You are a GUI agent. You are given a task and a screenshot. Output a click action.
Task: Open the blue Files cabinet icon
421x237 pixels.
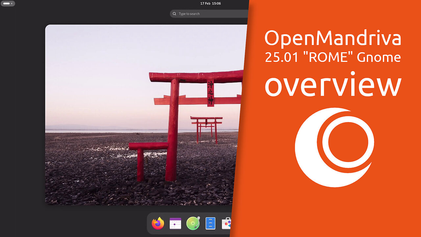tap(210, 224)
